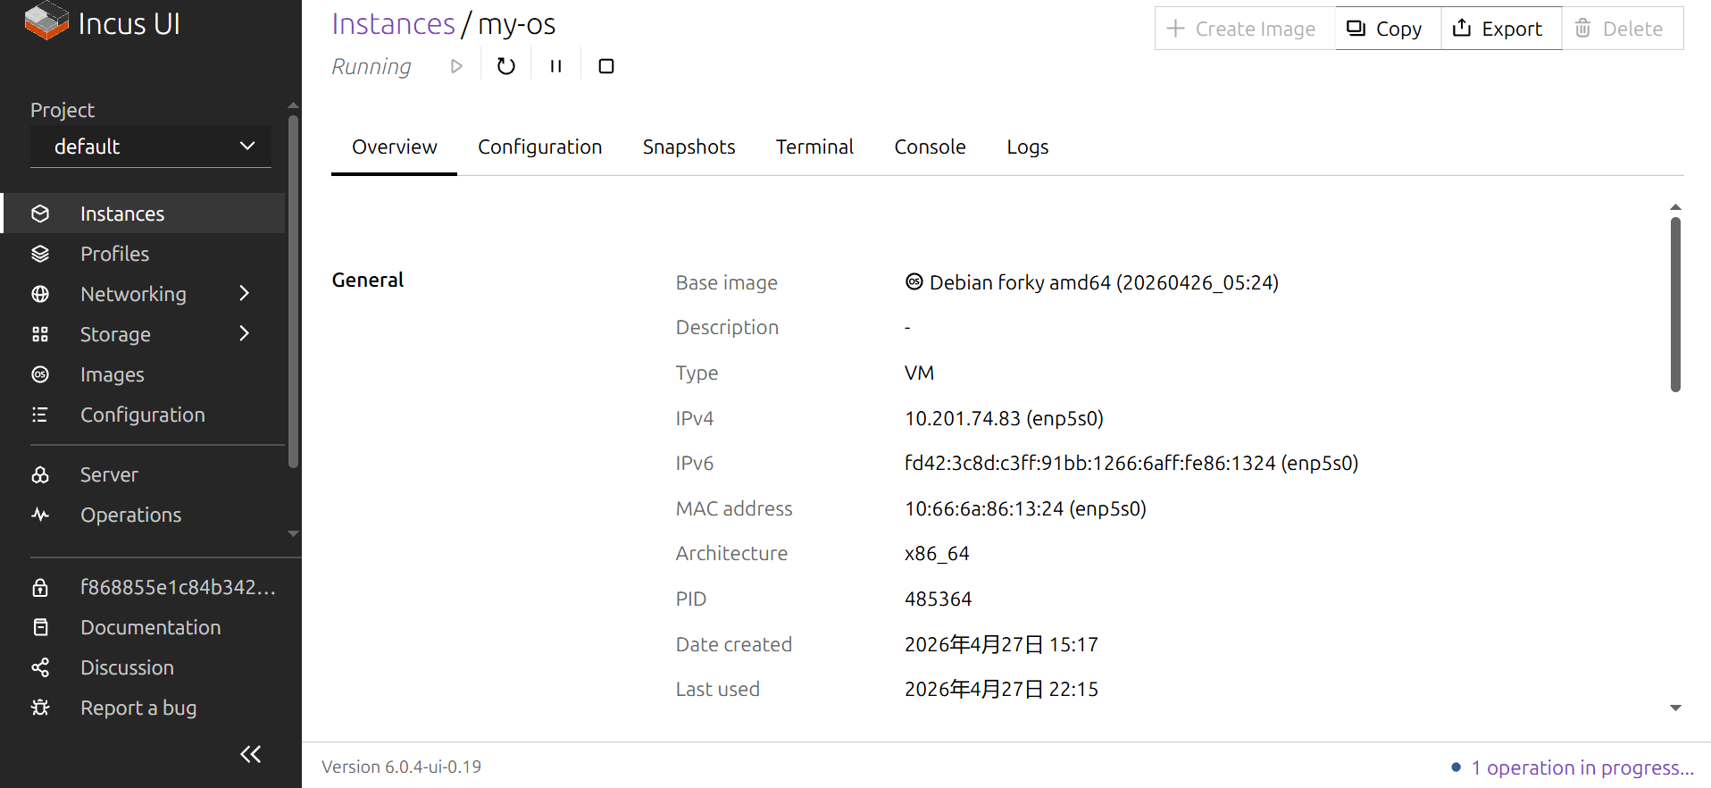
Task: View the operation in progress status
Action: (x=1582, y=767)
